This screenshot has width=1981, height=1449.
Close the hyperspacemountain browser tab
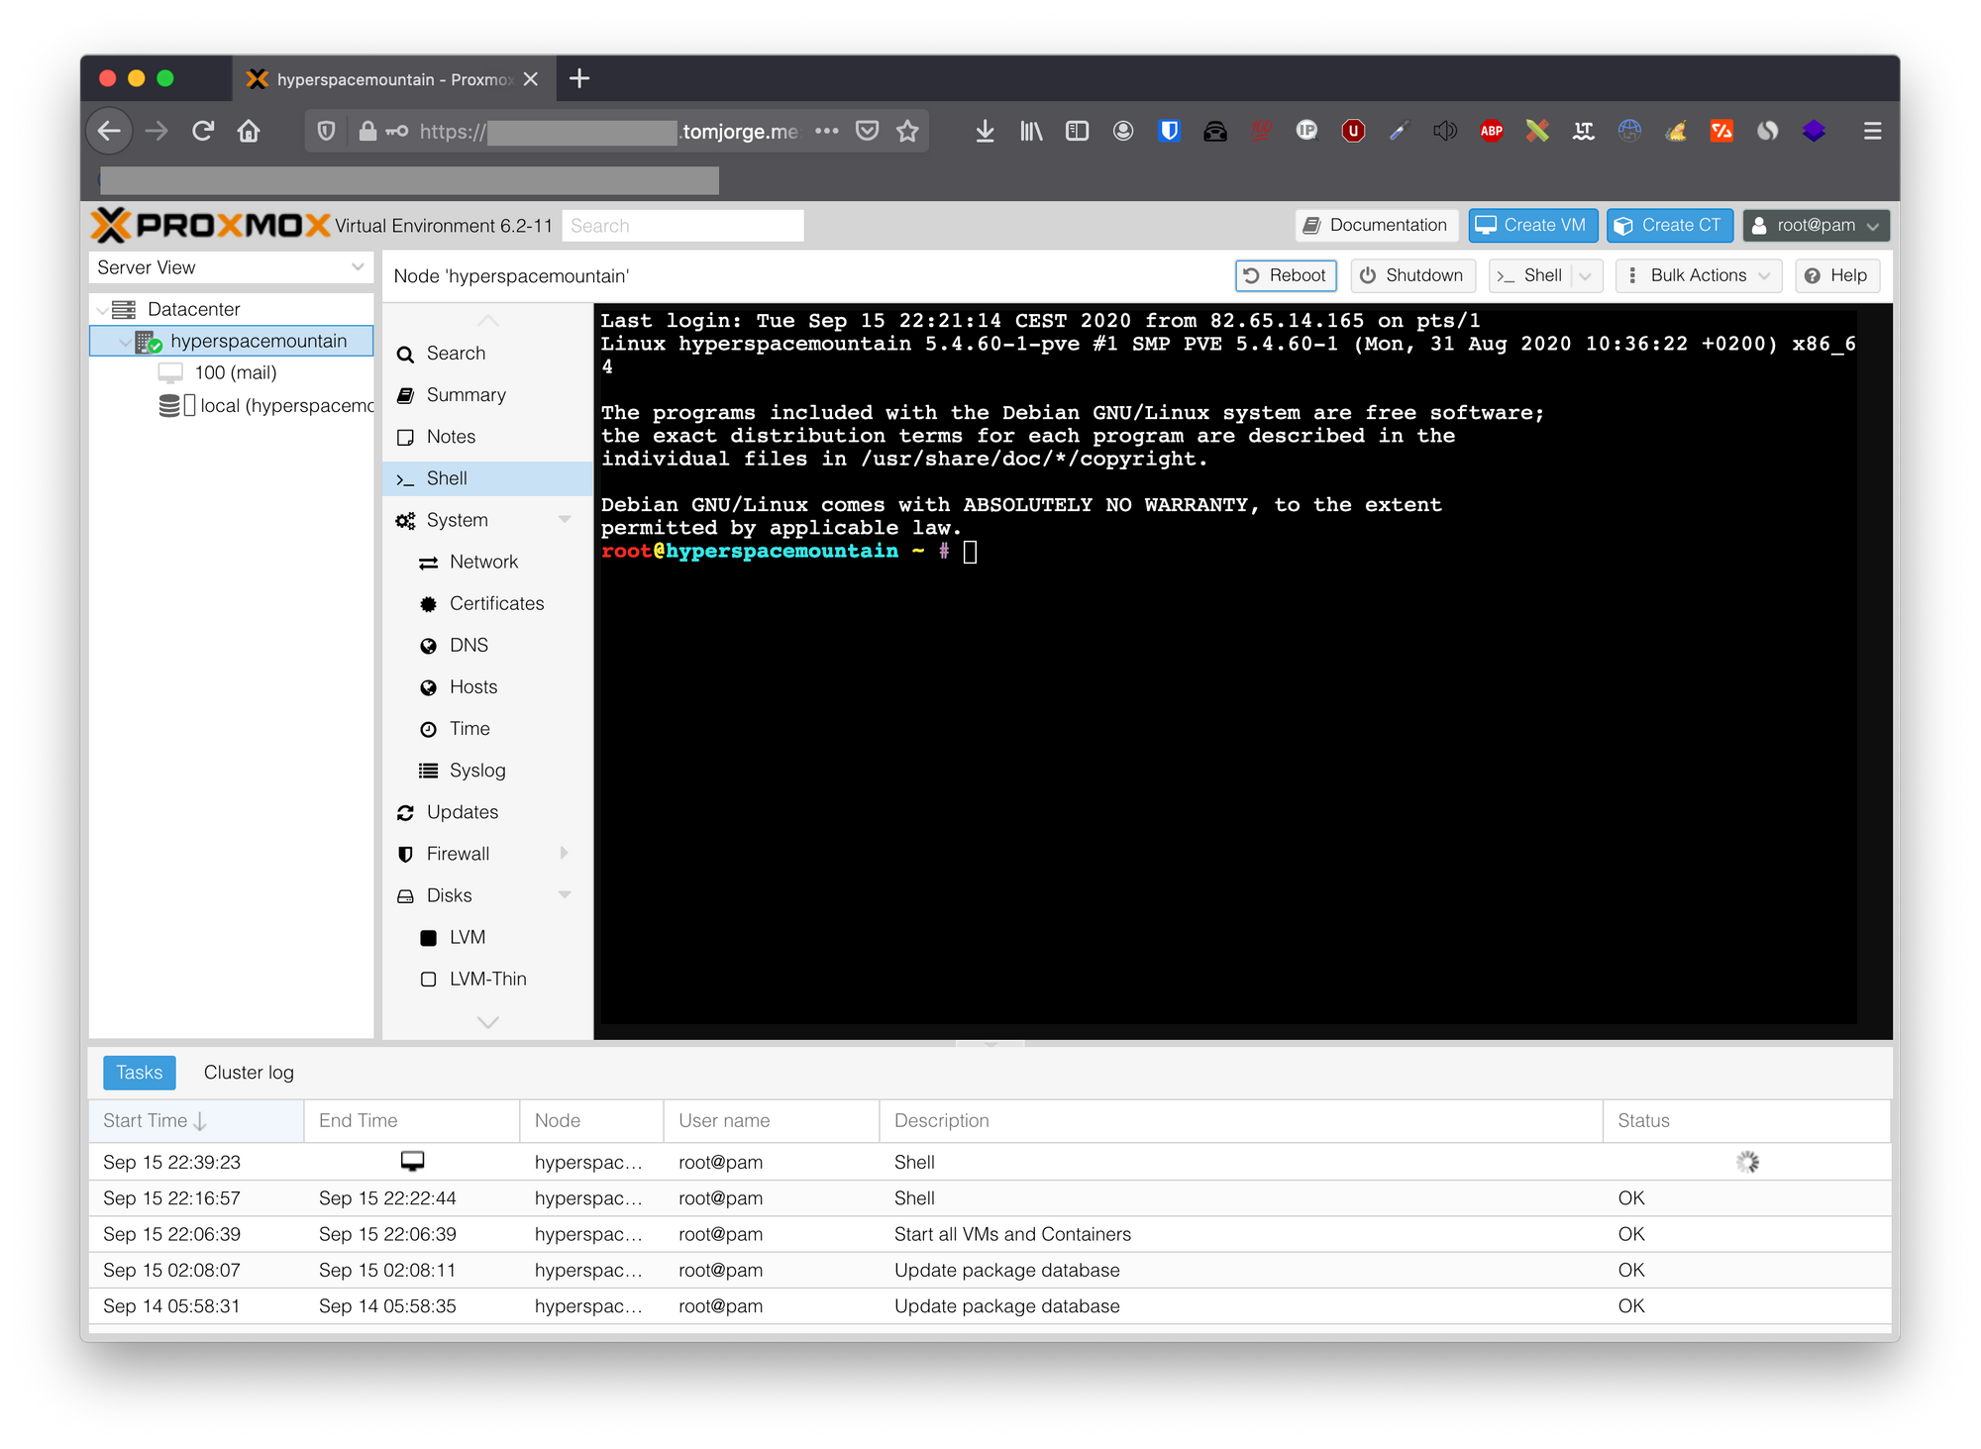[531, 78]
